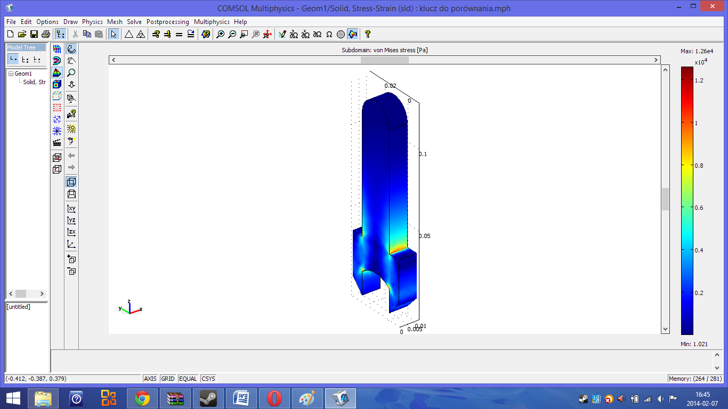This screenshot has width=728, height=409.
Task: Click the plot vertical scrollbar thumb
Action: coord(665,199)
